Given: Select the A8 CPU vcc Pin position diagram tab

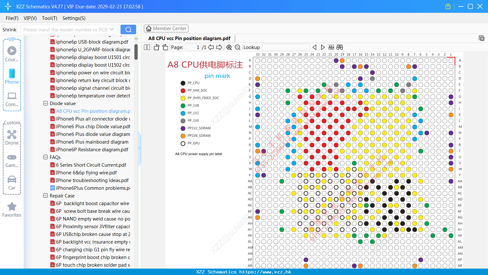Looking at the screenshot, I should (x=189, y=38).
